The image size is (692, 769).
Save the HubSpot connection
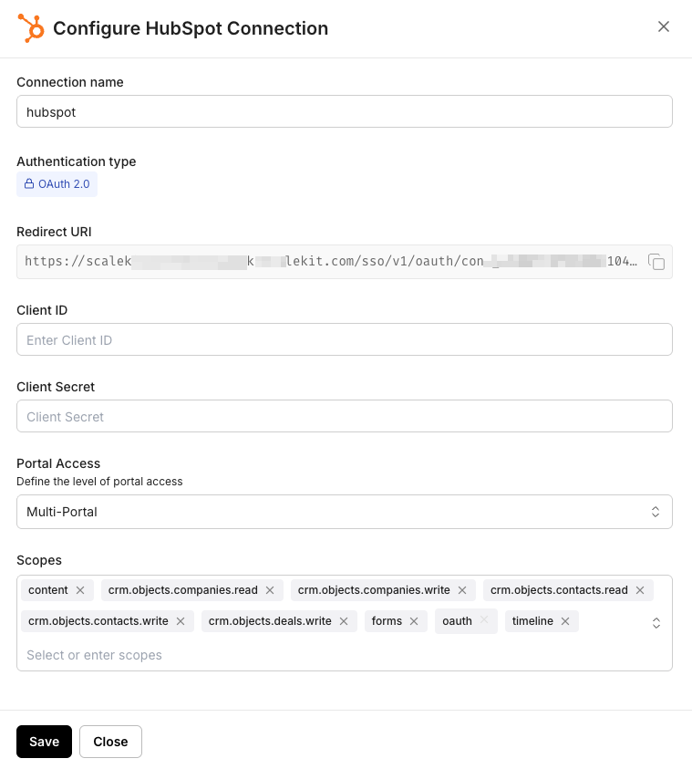44,742
